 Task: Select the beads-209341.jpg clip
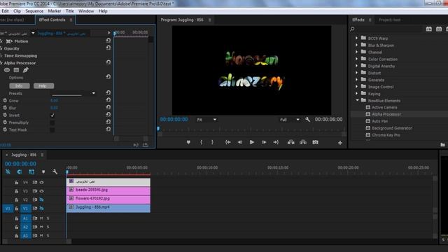108,190
